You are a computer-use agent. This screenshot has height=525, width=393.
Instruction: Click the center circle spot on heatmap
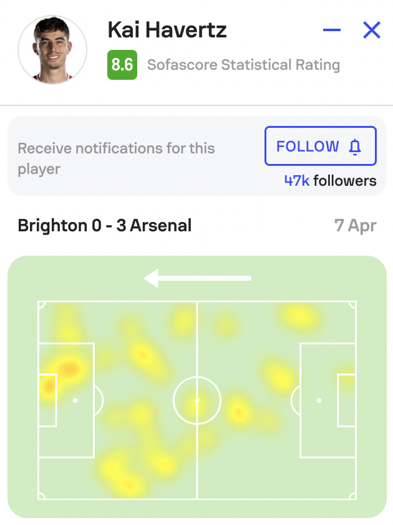(x=197, y=400)
